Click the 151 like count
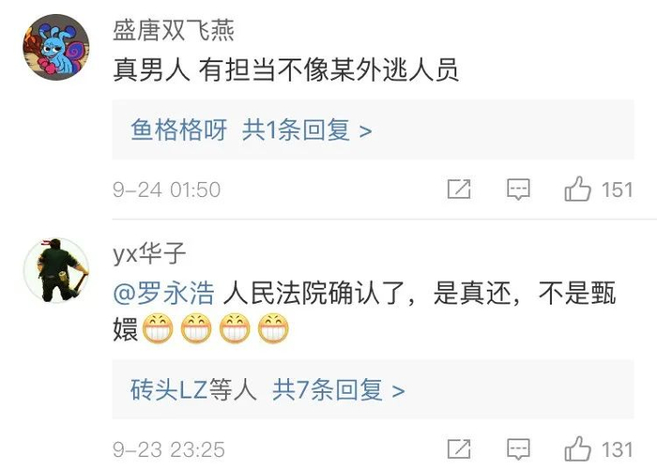The image size is (657, 470). click(617, 190)
